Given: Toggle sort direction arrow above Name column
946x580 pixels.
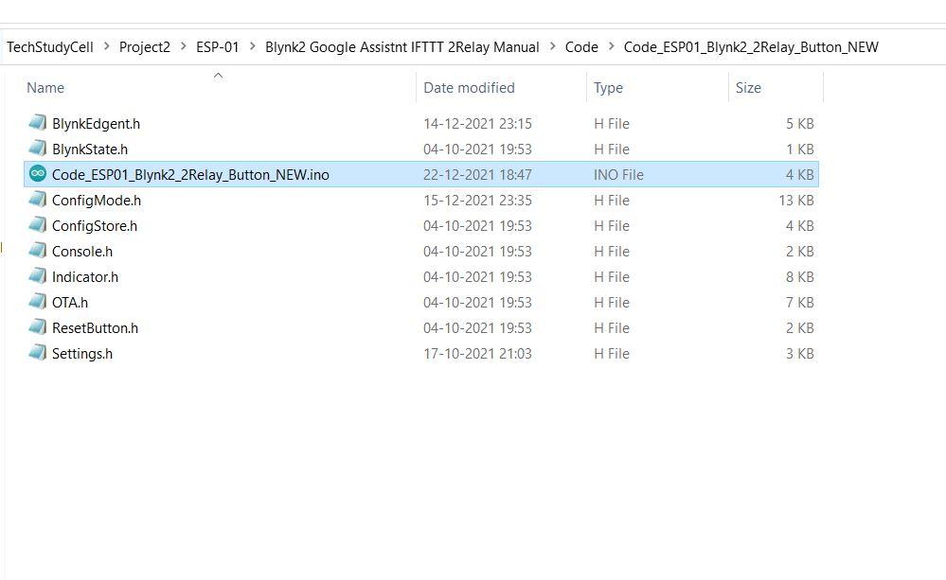Looking at the screenshot, I should pyautogui.click(x=218, y=76).
